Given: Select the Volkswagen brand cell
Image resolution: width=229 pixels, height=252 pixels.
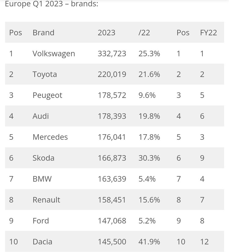Looking at the screenshot, I should [54, 54].
